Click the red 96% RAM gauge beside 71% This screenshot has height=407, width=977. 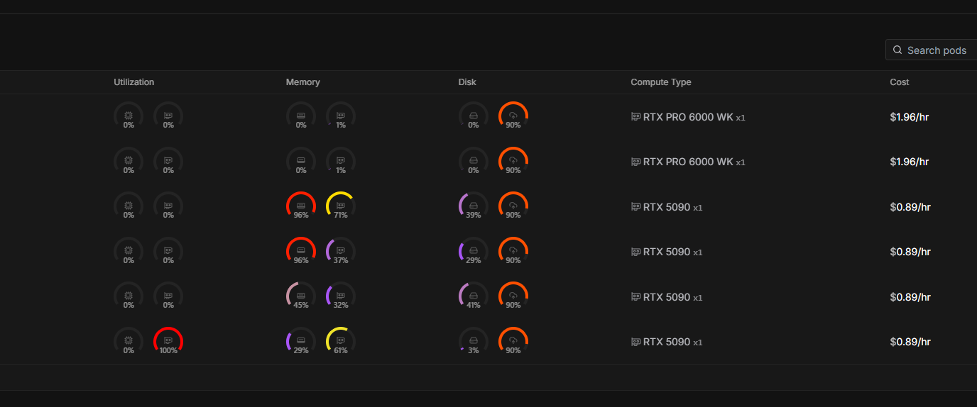tap(301, 206)
